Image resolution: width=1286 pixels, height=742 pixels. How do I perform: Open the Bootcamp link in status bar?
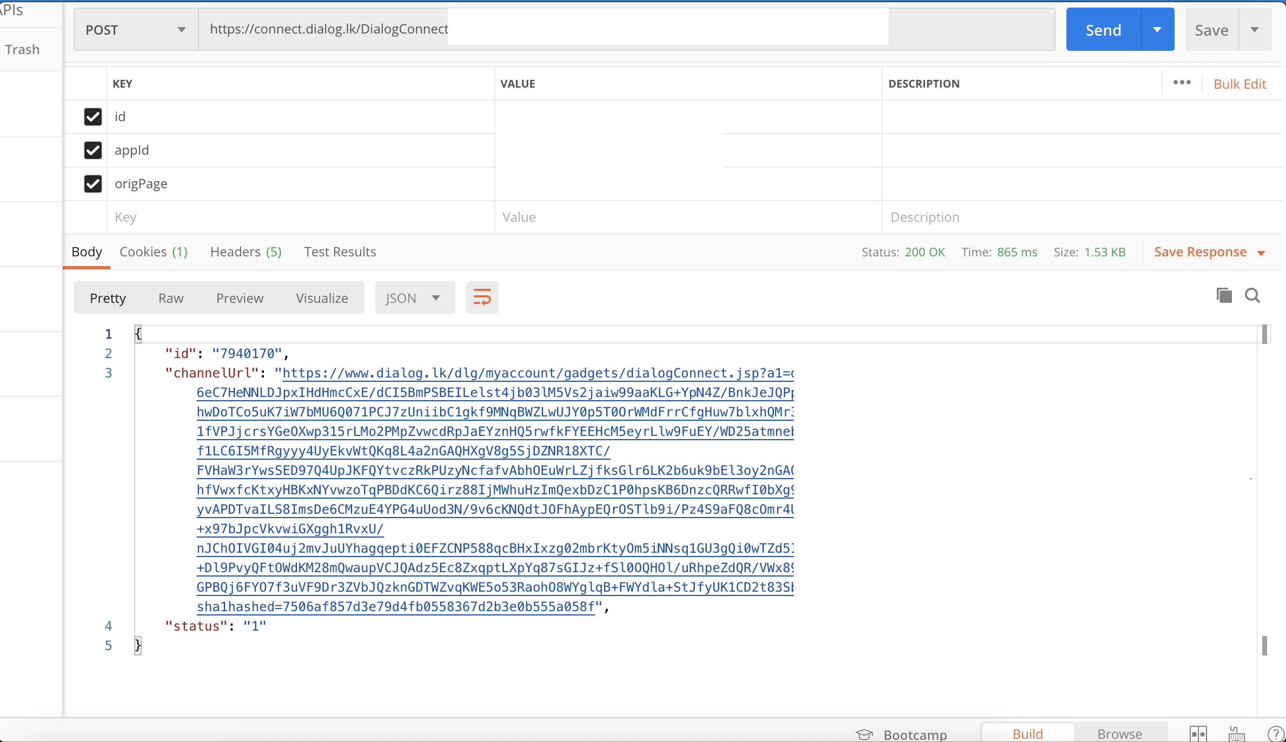915,734
